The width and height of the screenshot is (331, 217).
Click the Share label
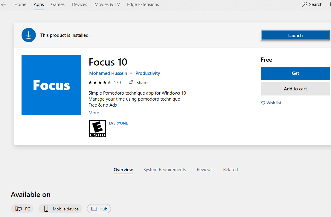pyautogui.click(x=142, y=83)
